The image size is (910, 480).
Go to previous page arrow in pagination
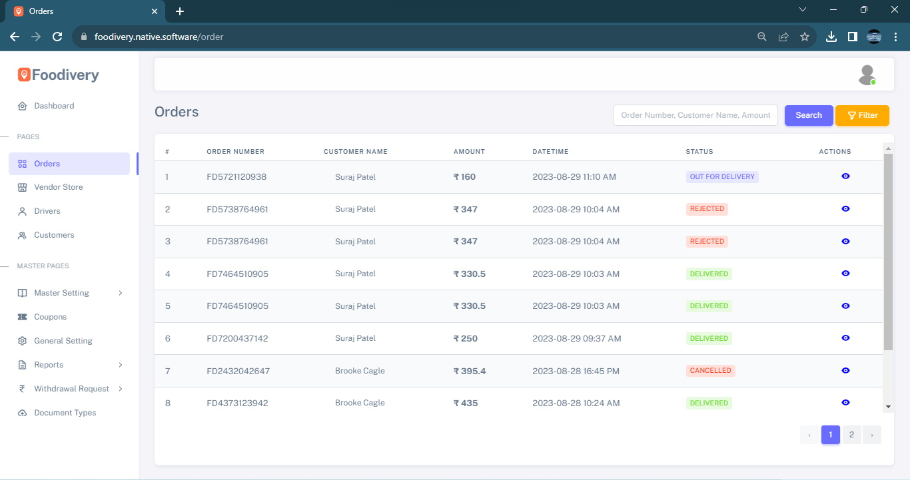809,435
